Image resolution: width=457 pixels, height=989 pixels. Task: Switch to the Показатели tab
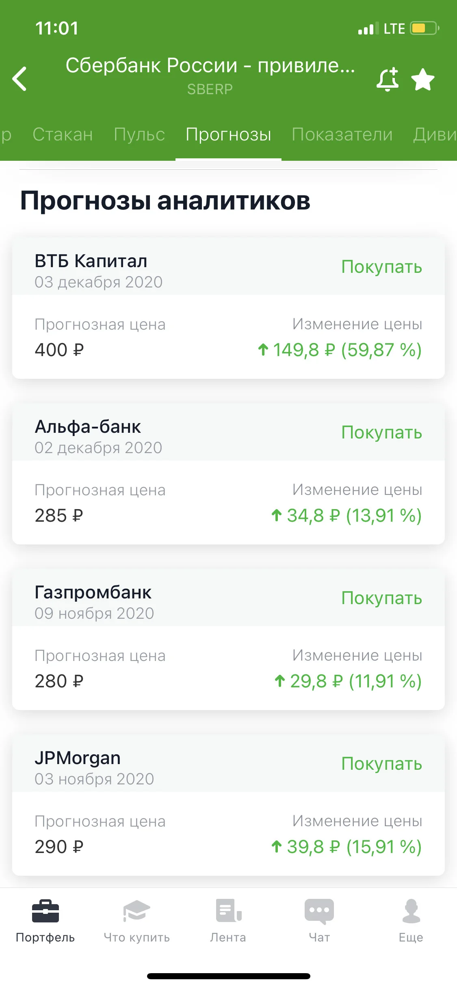pos(342,134)
